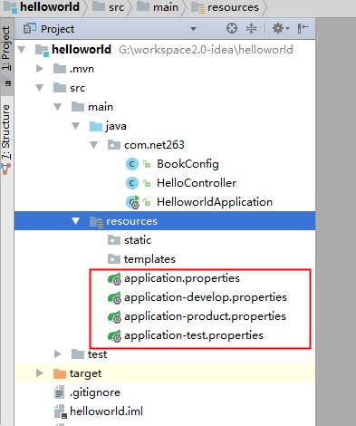This screenshot has height=426, width=356.
Task: Click the scroll-from-source target icon
Action: [x=232, y=28]
